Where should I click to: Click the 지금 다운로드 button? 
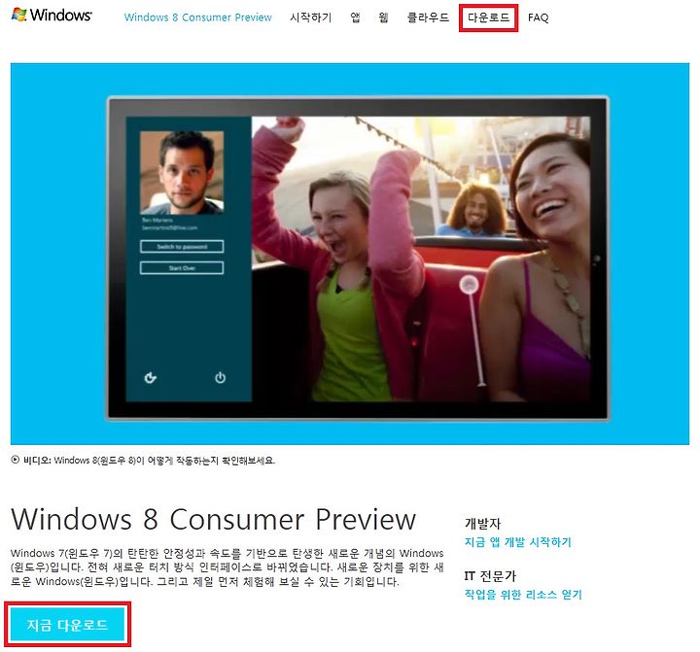pos(67,625)
